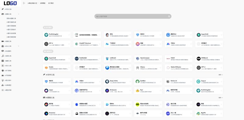Open the 文章博客 menu item
The image size is (244, 120).
pos(43,3)
